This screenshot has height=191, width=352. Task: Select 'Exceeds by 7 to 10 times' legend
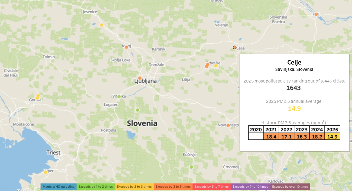click(x=250, y=187)
